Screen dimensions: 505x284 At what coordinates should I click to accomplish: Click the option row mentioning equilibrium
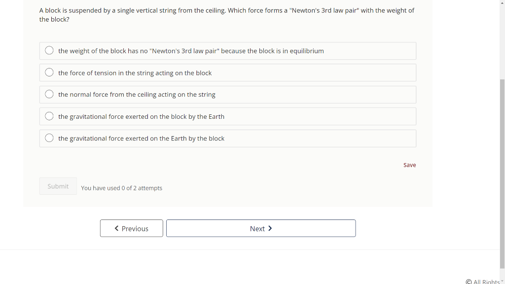point(228,50)
